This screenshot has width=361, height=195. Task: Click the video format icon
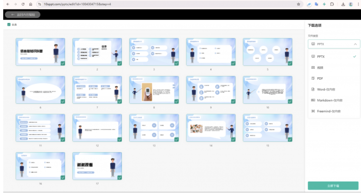pyautogui.click(x=313, y=67)
